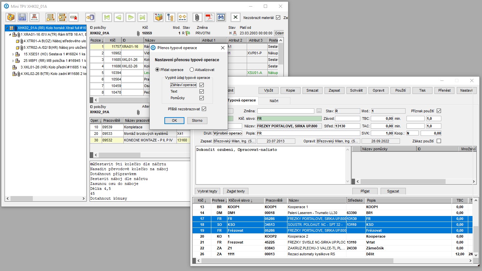
Task: Confirm transfer dialog with OK
Action: point(175,120)
